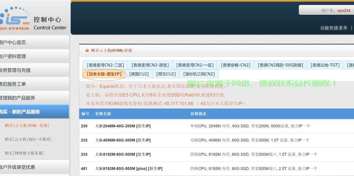The height and width of the screenshot is (176, 354).
Task: Click username vps234 in the header
Action: click(343, 11)
